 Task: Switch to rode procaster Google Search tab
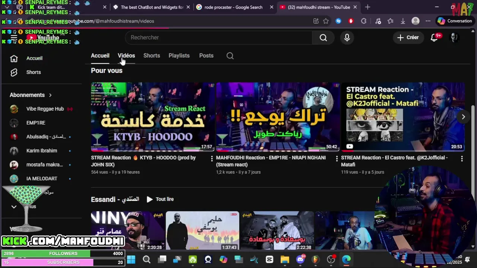233,7
